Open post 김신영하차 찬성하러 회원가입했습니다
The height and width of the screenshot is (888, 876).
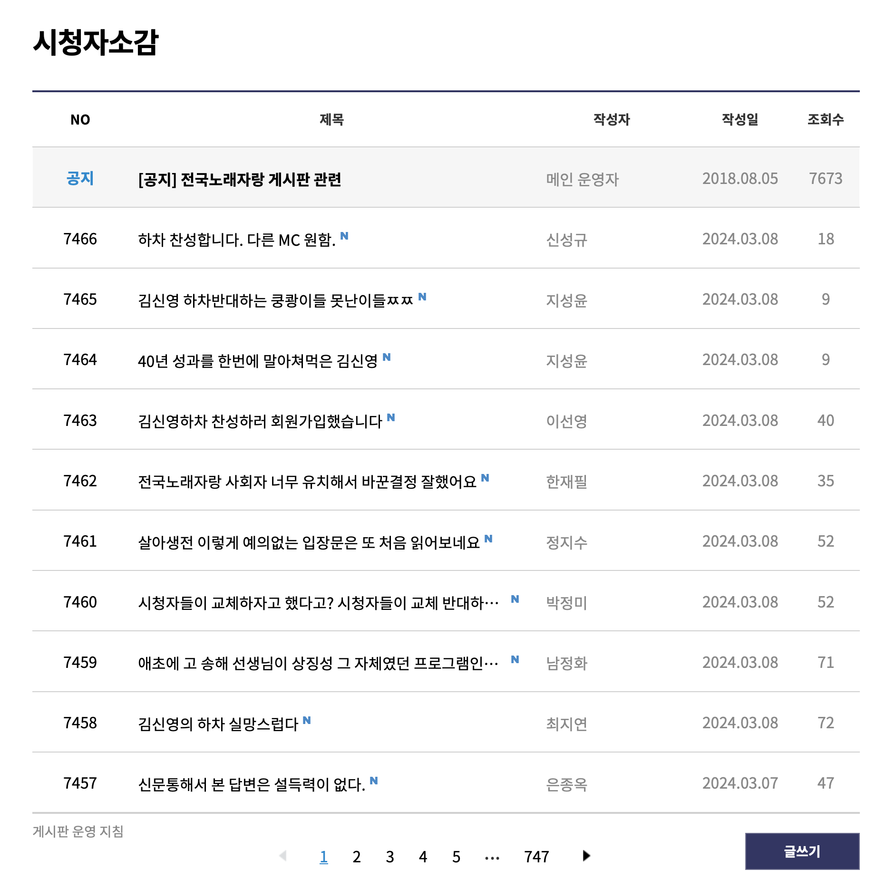pos(260,421)
